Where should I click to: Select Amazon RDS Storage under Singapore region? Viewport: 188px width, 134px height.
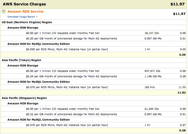[23, 104]
